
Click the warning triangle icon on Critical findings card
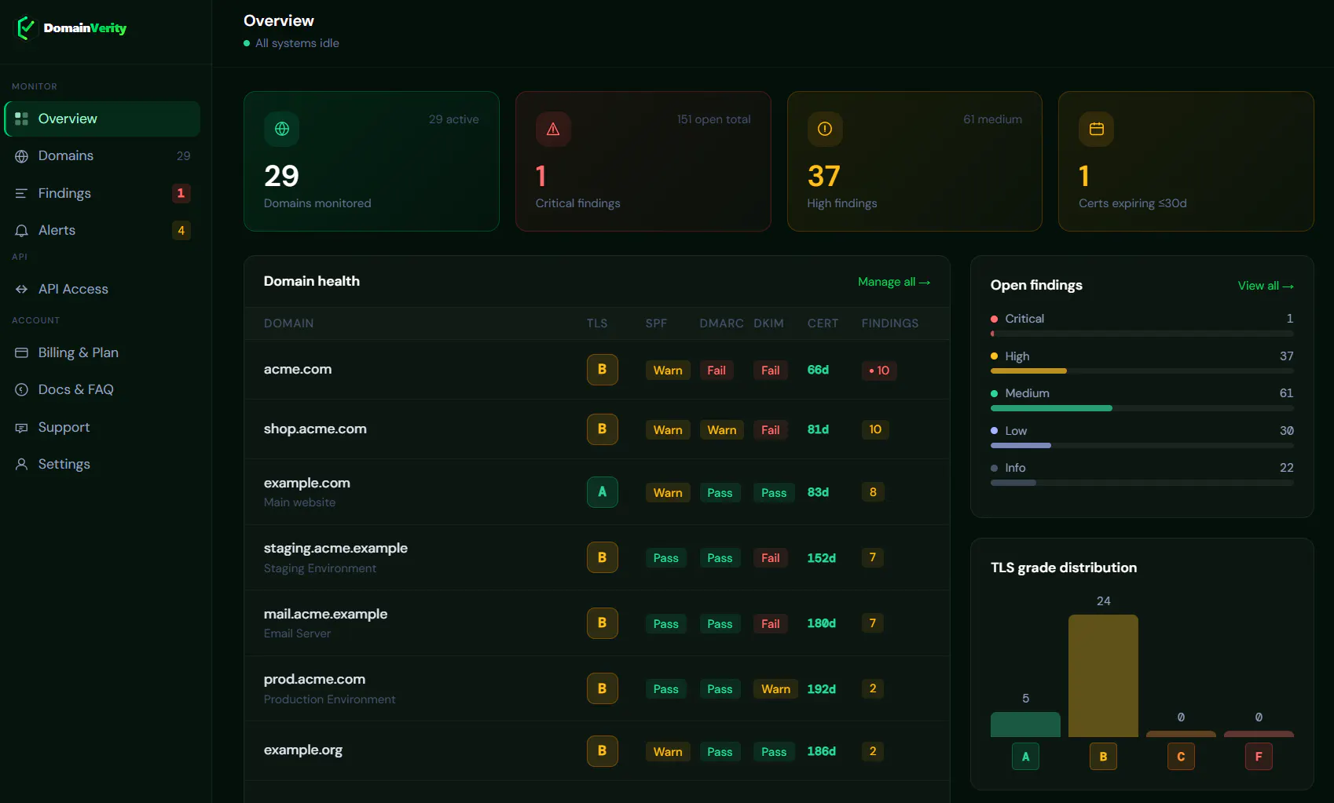pyautogui.click(x=553, y=129)
